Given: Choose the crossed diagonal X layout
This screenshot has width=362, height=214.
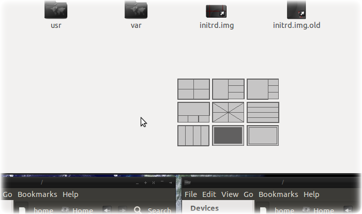Looking at the screenshot, I should tap(228, 112).
